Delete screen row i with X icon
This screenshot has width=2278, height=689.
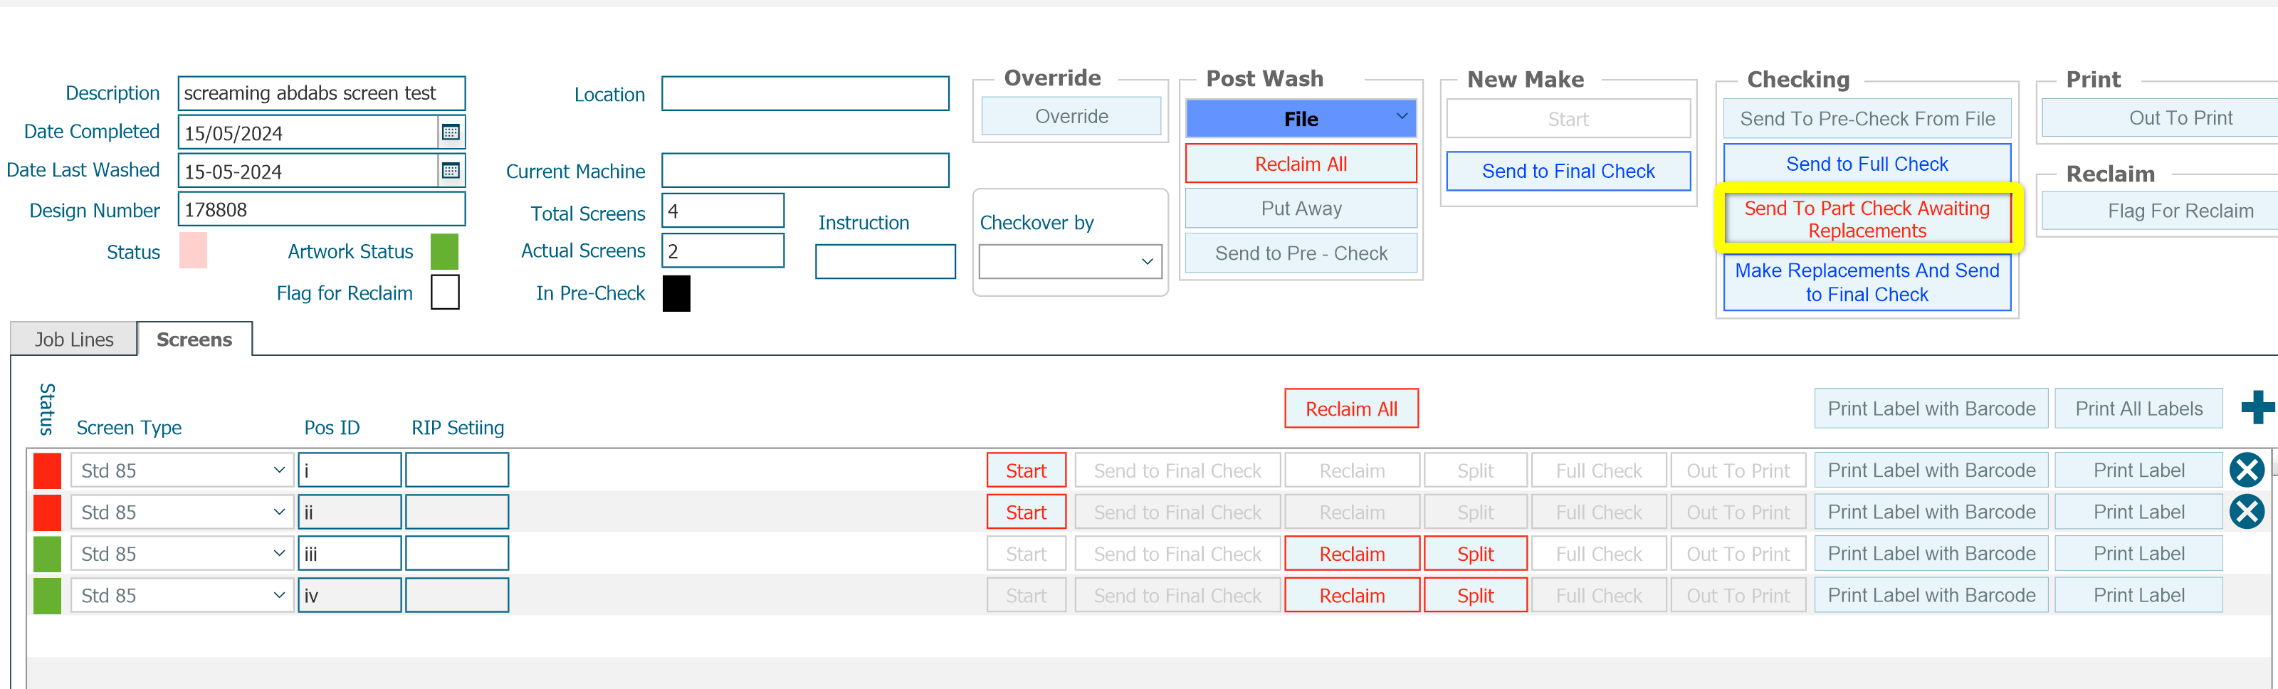pos(2246,470)
